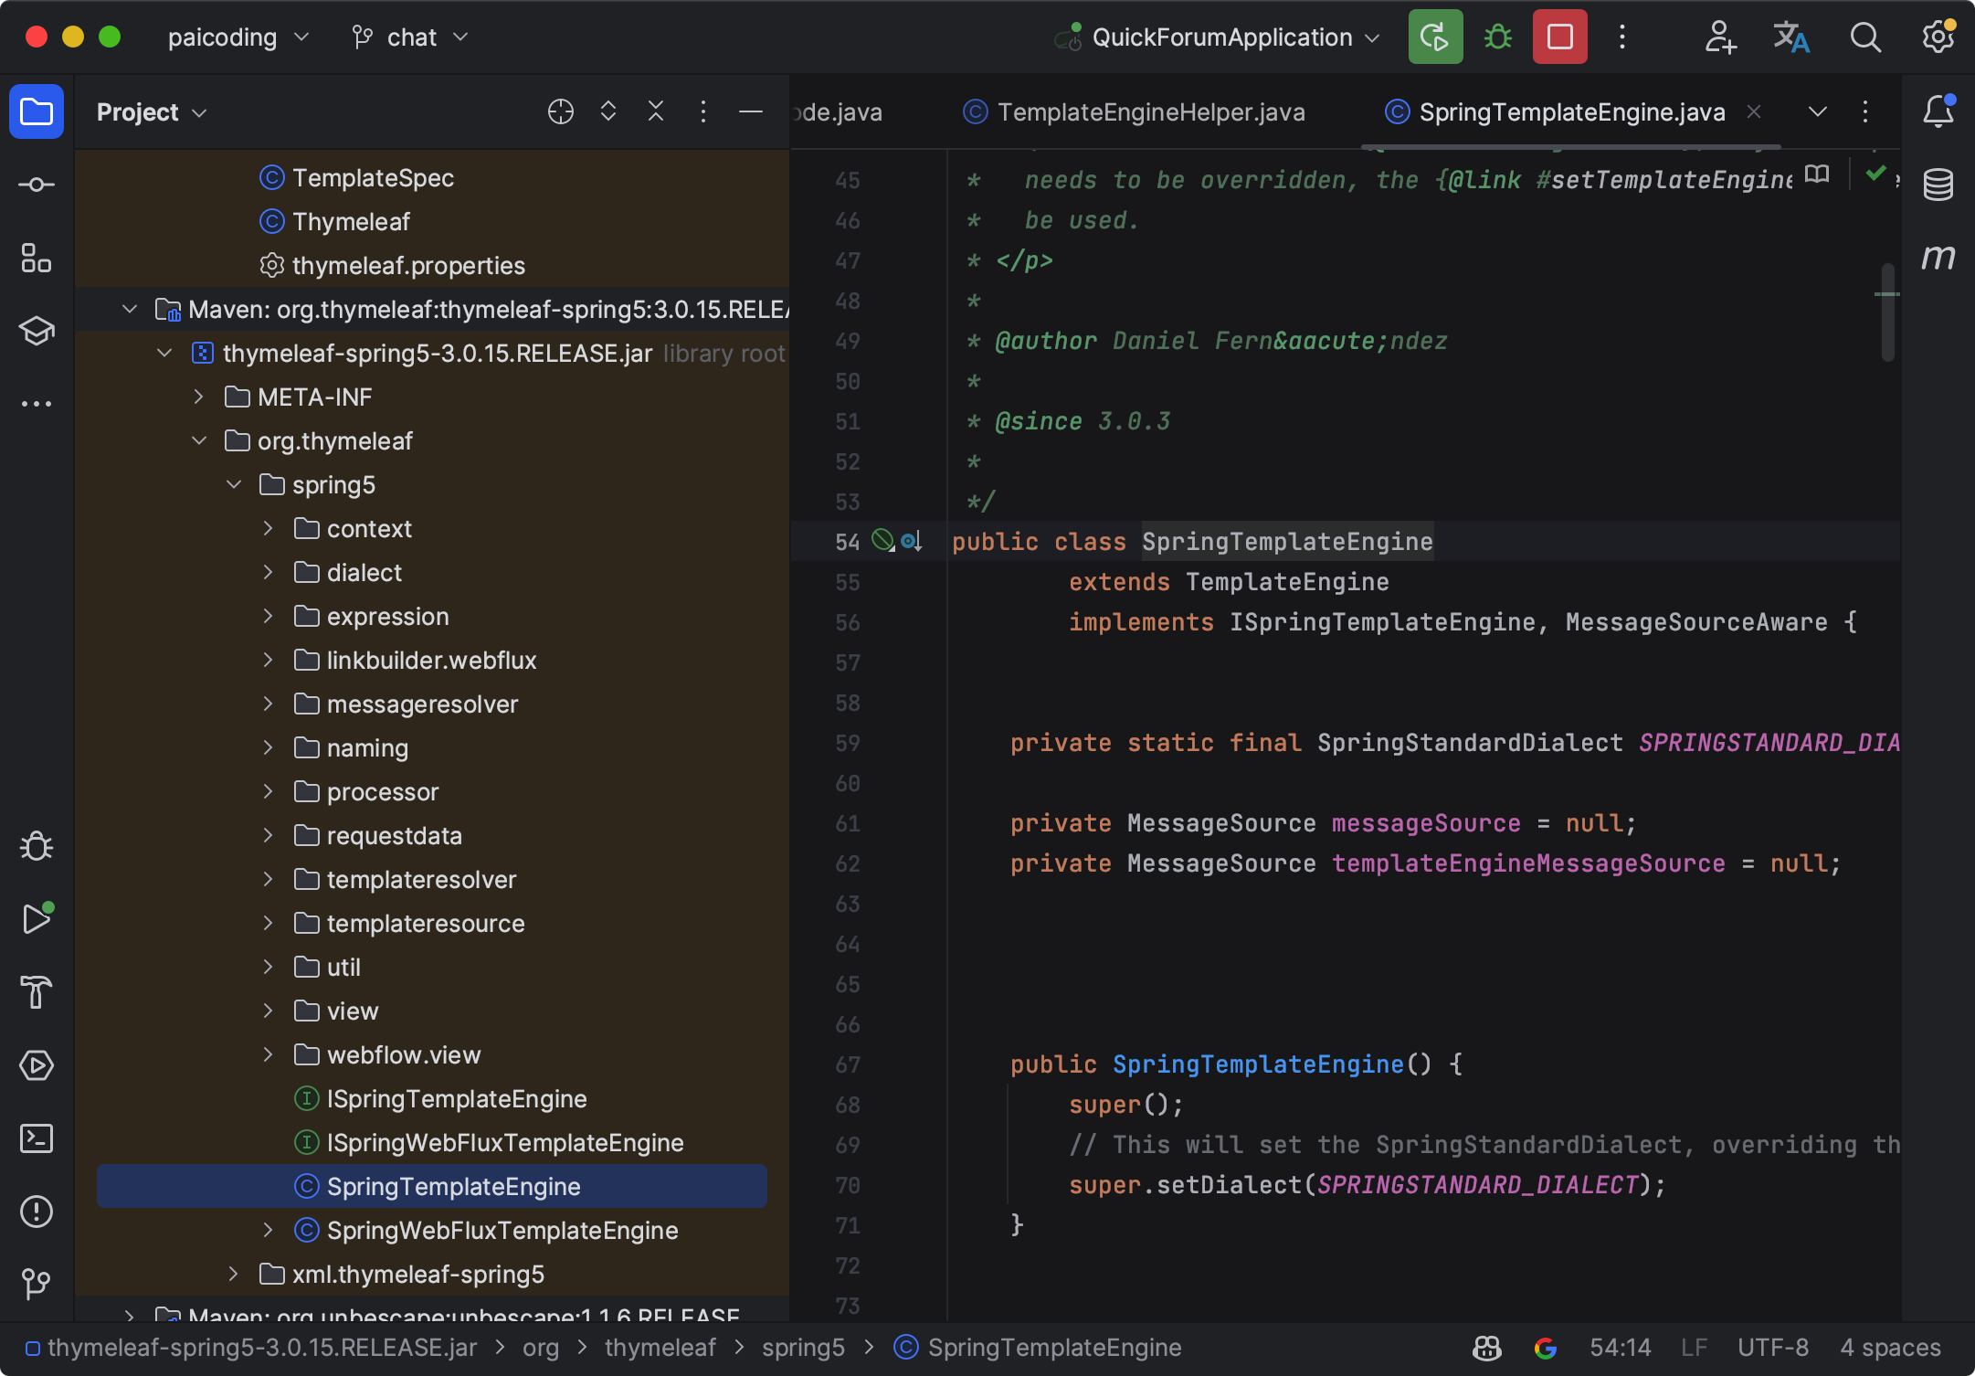Collapse the org.thymeleaf package
The image size is (1975, 1376).
(x=199, y=441)
